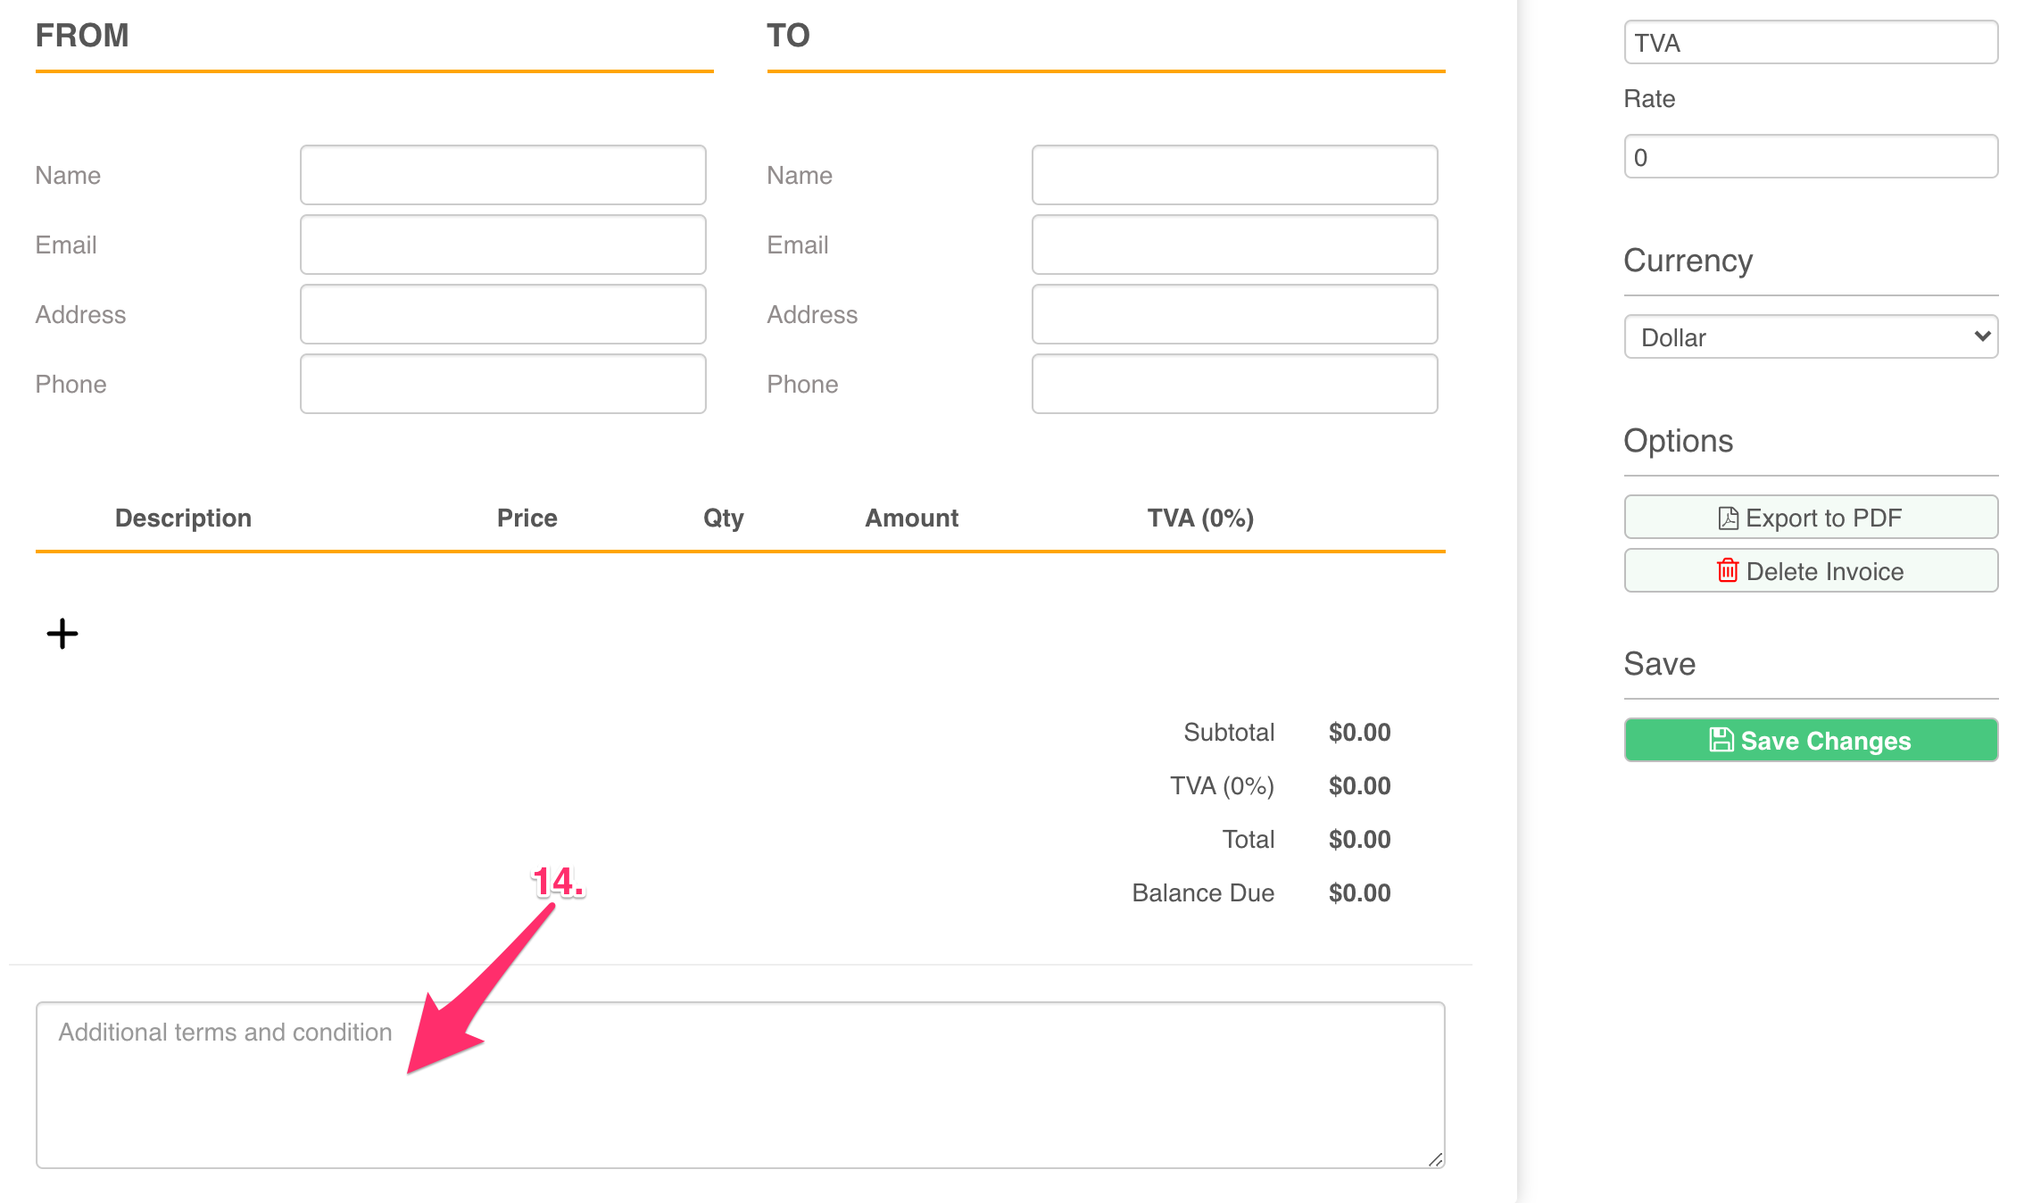Click the FROM Address input field
This screenshot has width=2024, height=1203.
tap(502, 314)
